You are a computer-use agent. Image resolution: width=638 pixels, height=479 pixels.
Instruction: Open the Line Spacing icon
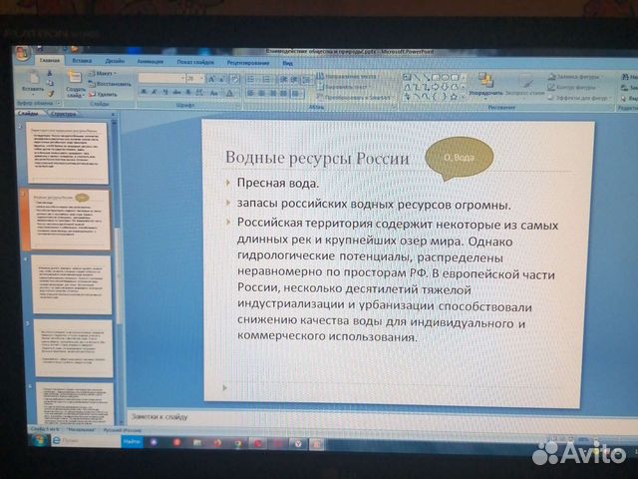[307, 80]
